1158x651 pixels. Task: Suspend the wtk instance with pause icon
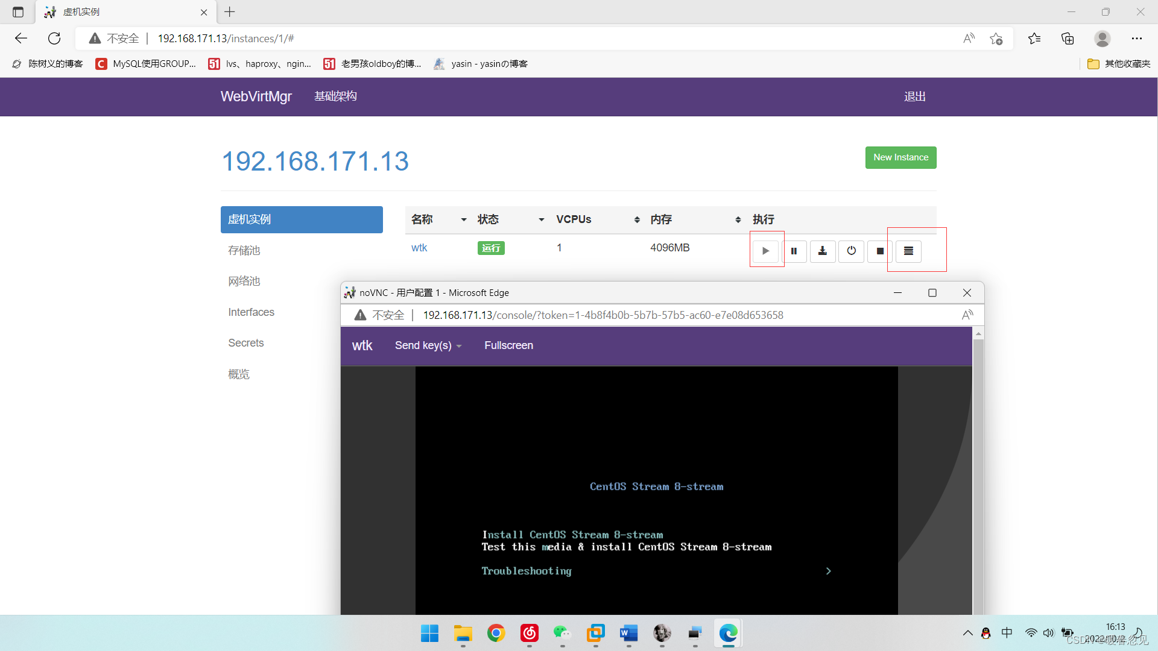pos(794,251)
